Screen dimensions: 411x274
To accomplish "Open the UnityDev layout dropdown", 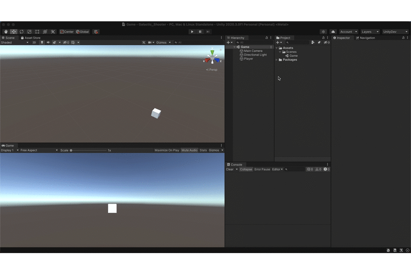I will coord(395,32).
